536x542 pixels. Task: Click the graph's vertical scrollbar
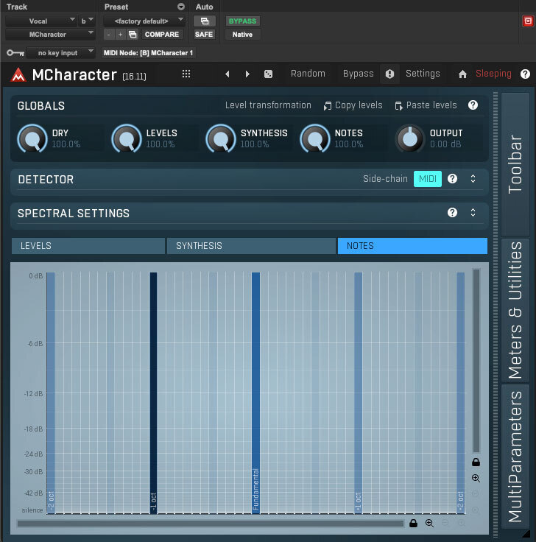click(476, 361)
